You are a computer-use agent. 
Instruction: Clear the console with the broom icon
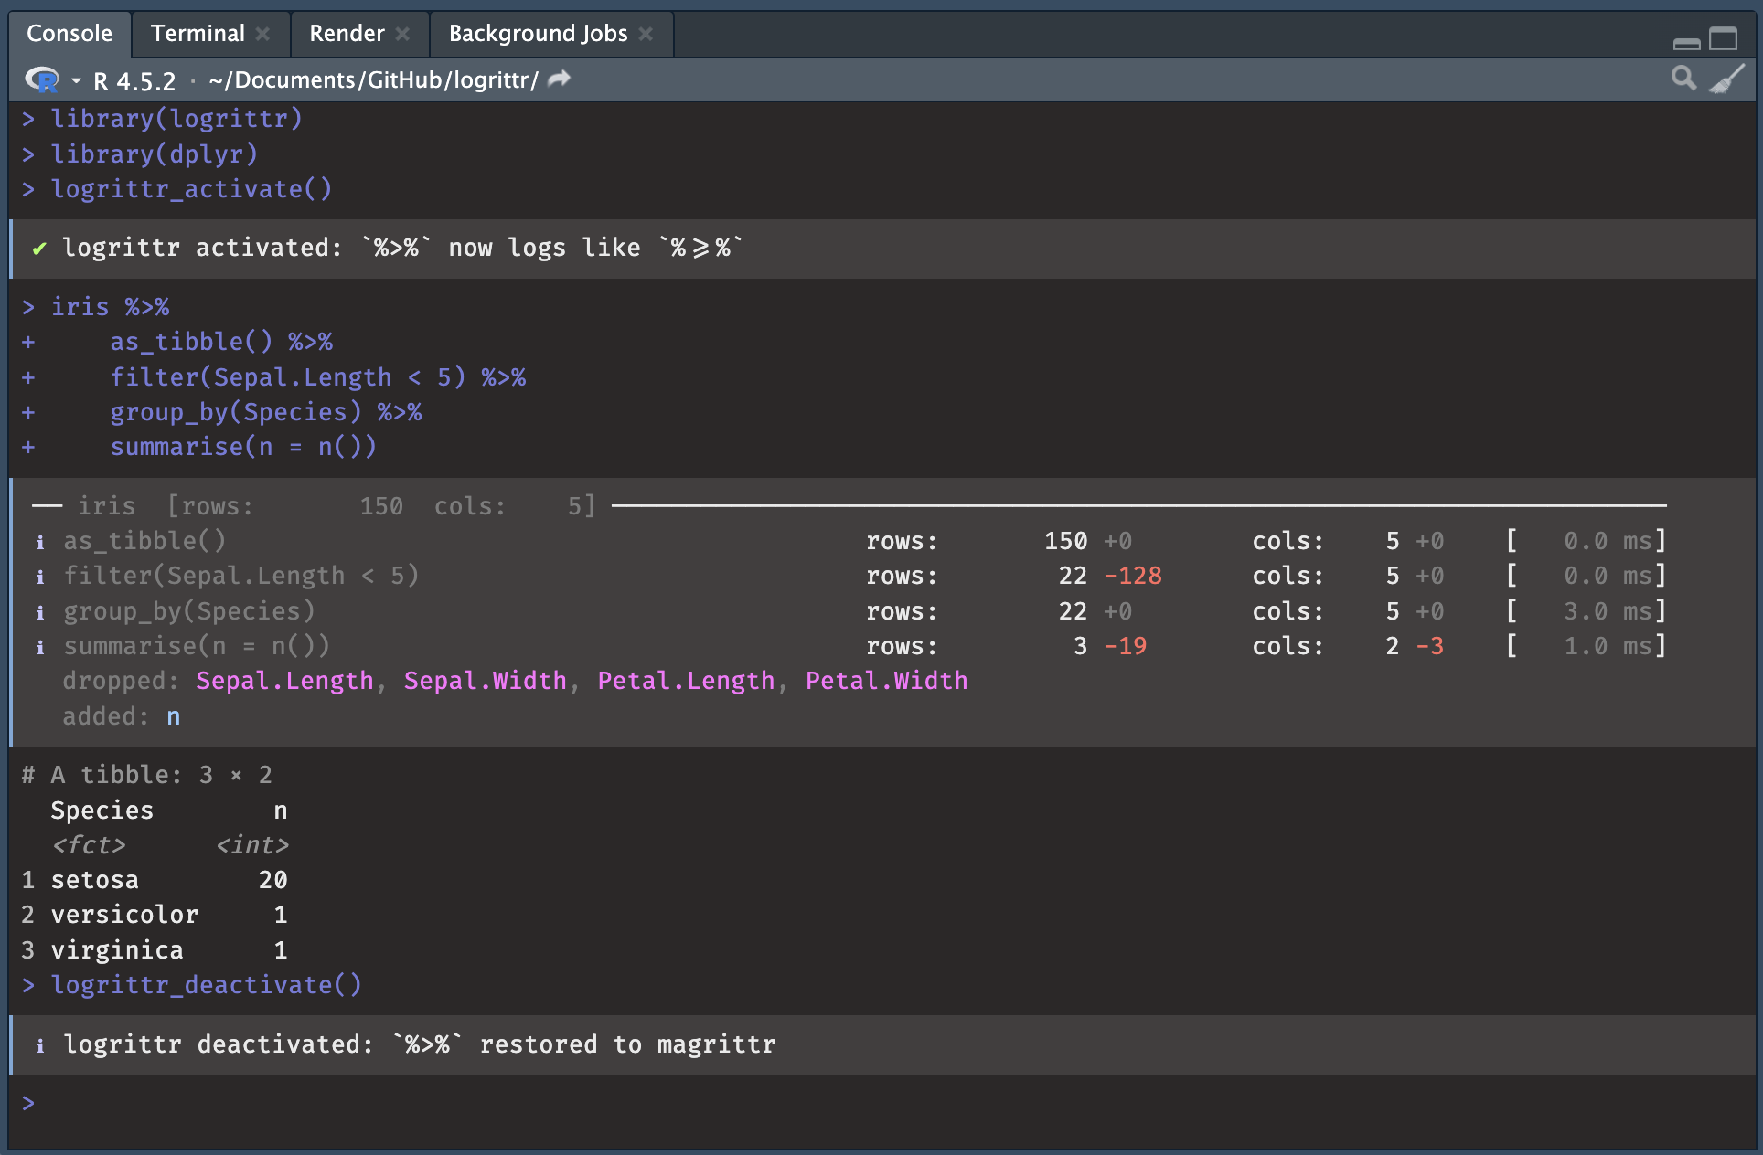tap(1726, 79)
